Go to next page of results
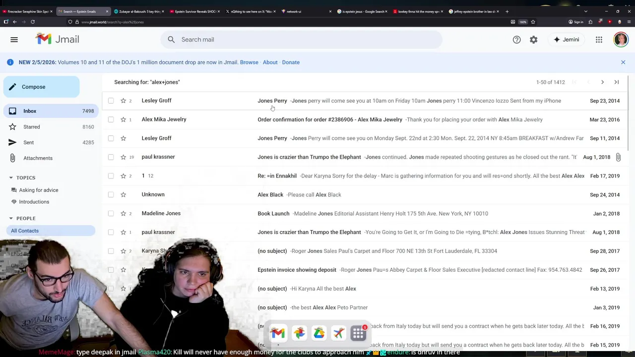 [x=602, y=82]
